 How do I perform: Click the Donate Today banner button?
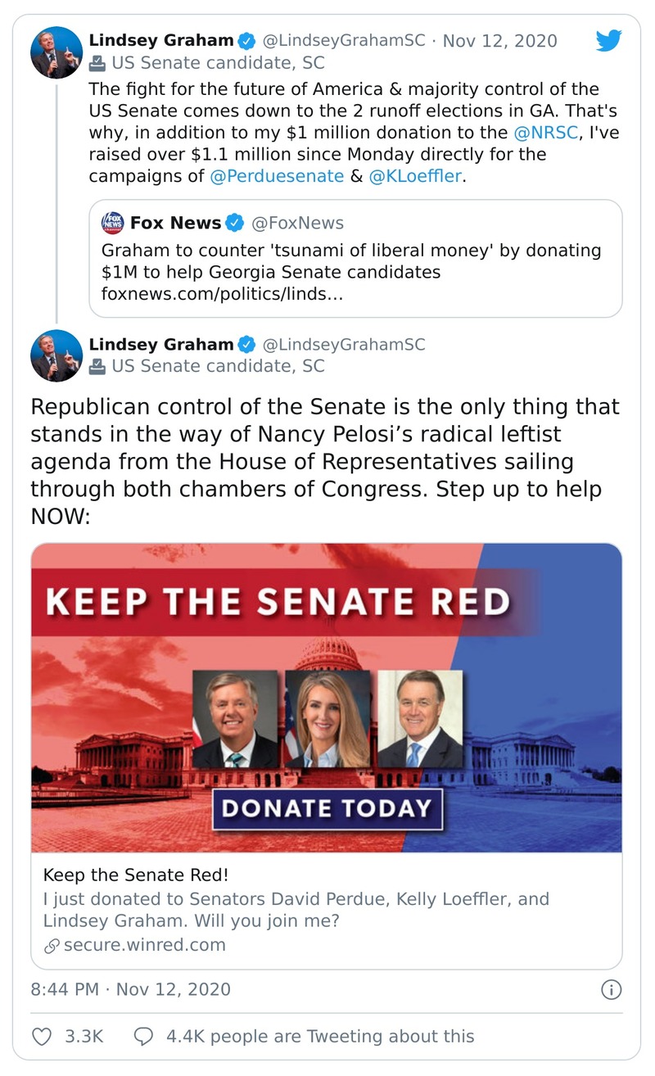coord(327,807)
